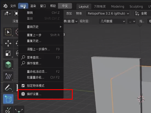
Task: Click the 中文 language button
Action: coord(65,6)
